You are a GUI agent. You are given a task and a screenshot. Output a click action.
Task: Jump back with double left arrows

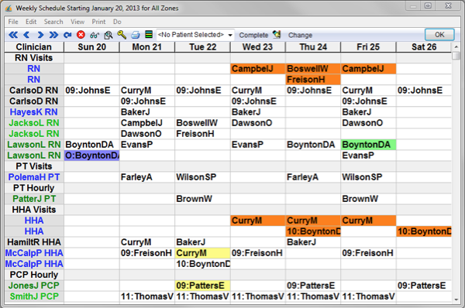pos(13,35)
